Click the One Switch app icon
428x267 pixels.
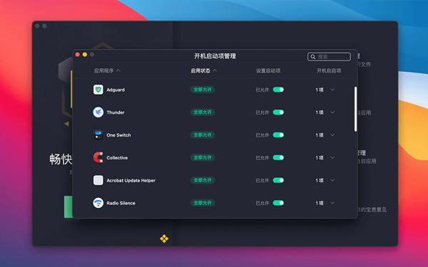(x=98, y=135)
